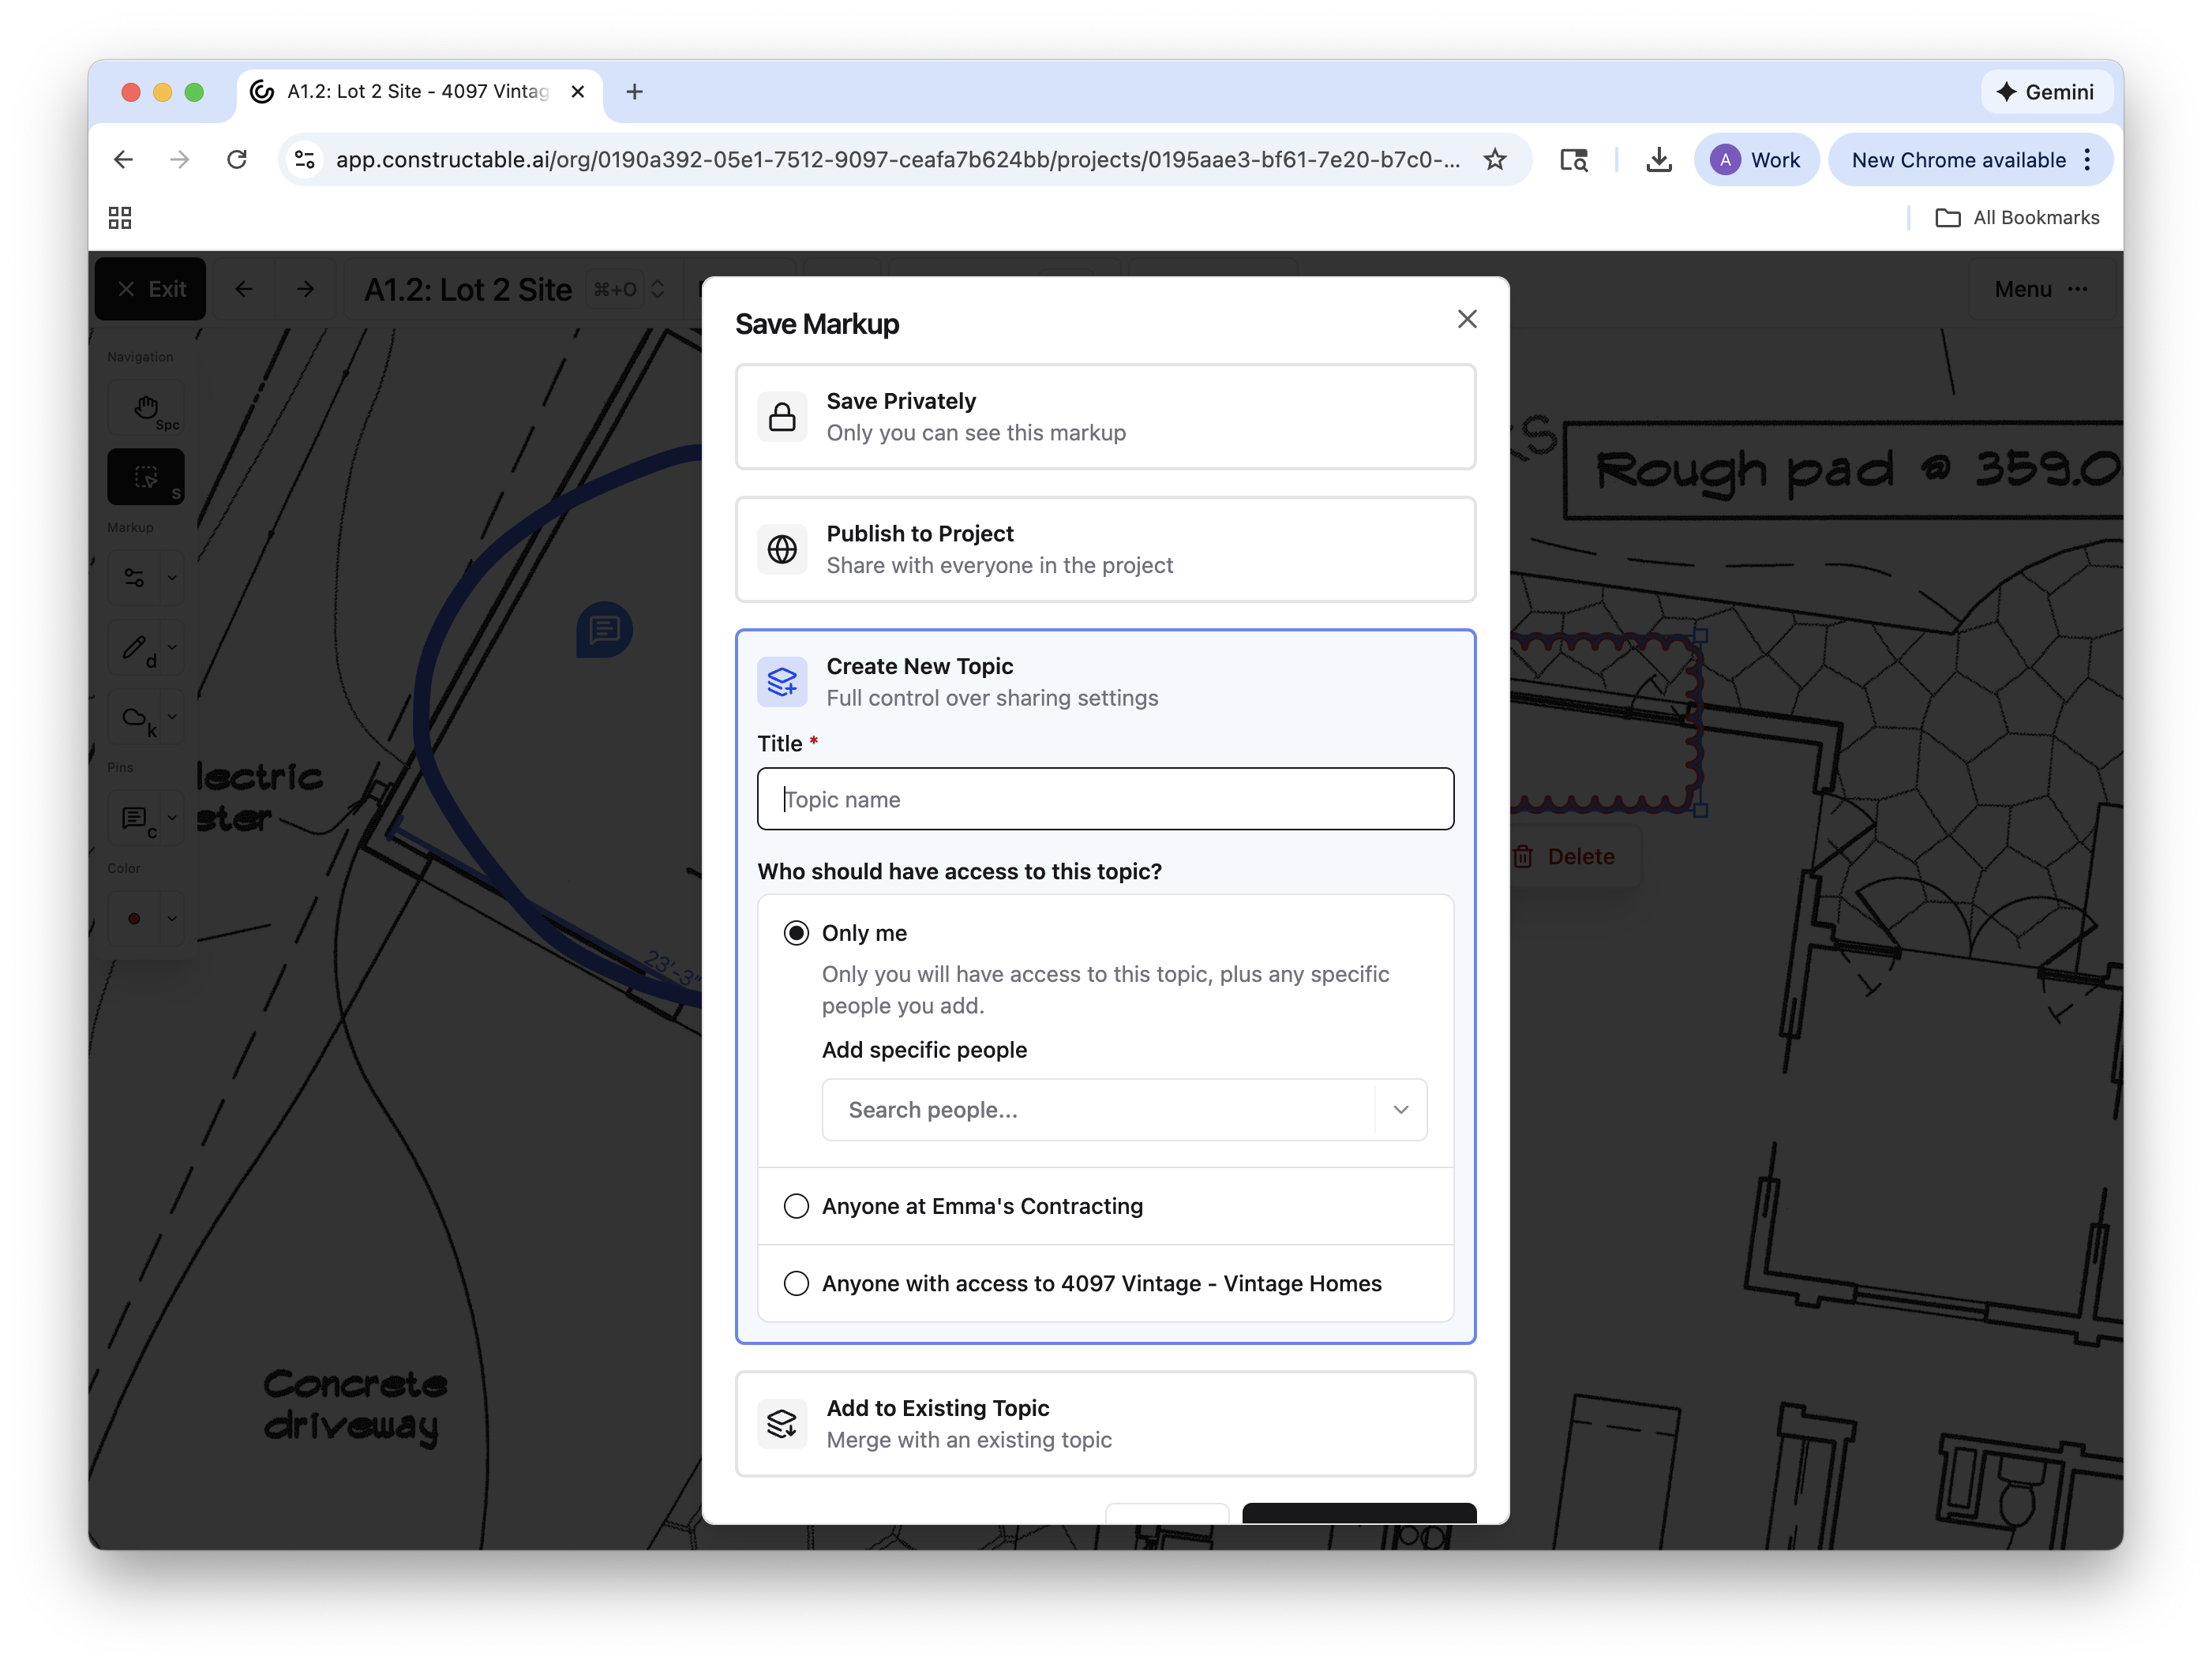This screenshot has height=1667, width=2212.
Task: Bookmark this page with the star
Action: [x=1495, y=160]
